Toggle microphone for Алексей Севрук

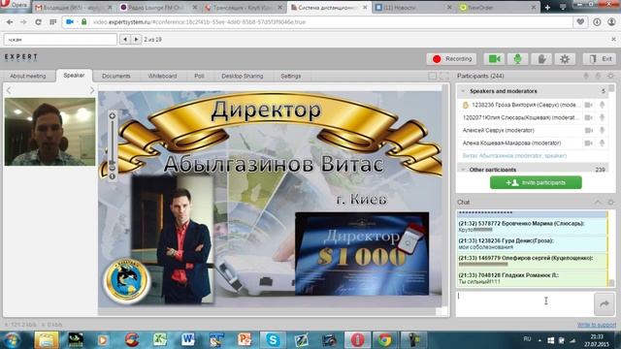(x=602, y=130)
